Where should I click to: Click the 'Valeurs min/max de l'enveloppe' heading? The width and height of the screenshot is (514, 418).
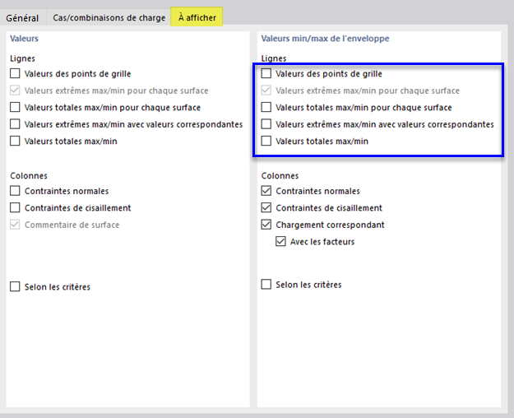[x=325, y=39]
